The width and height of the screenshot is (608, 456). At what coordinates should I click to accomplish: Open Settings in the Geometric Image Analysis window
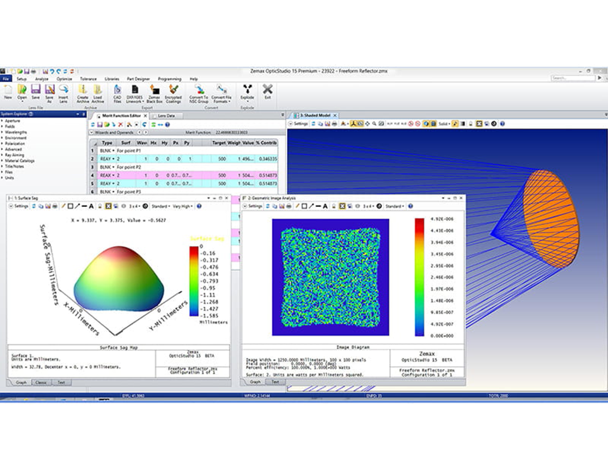(x=252, y=206)
